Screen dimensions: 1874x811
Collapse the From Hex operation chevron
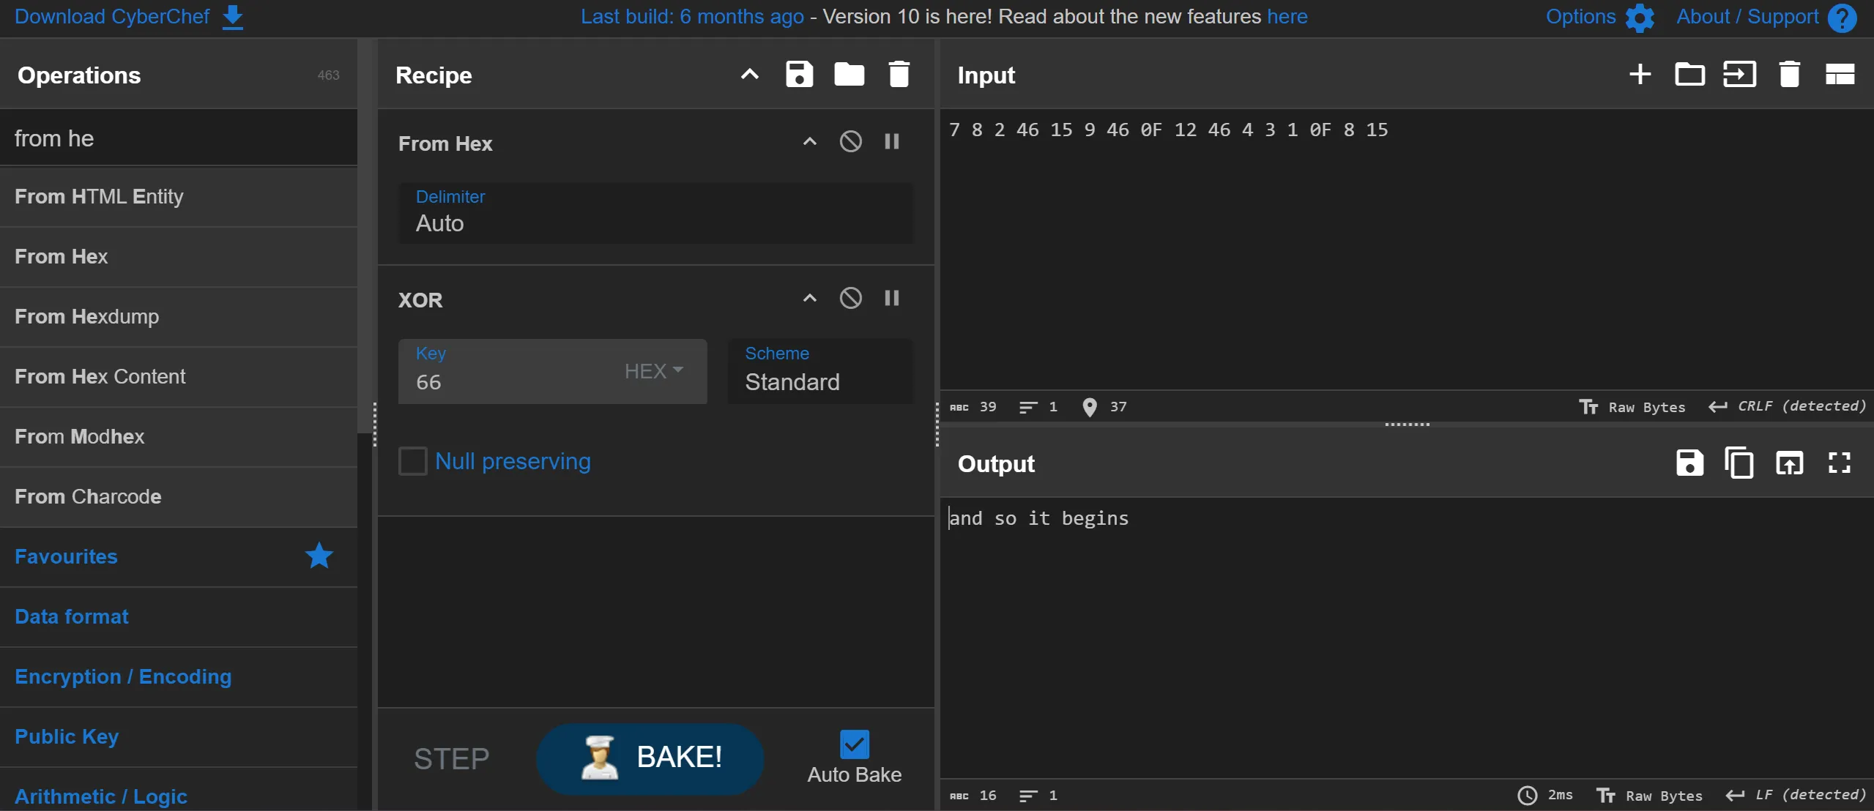tap(809, 142)
